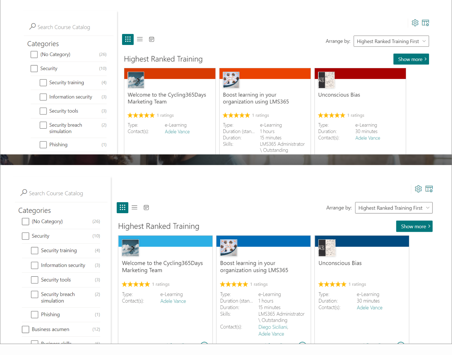Open Welcome to Cycling365Days title on orange card
452x355 pixels.
[x=167, y=98]
